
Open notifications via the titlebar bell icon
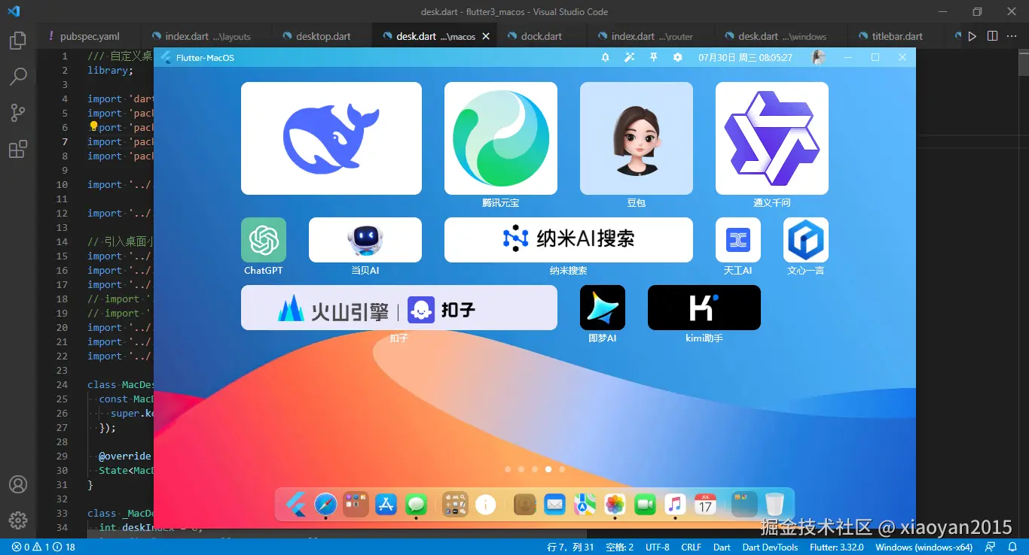click(606, 56)
